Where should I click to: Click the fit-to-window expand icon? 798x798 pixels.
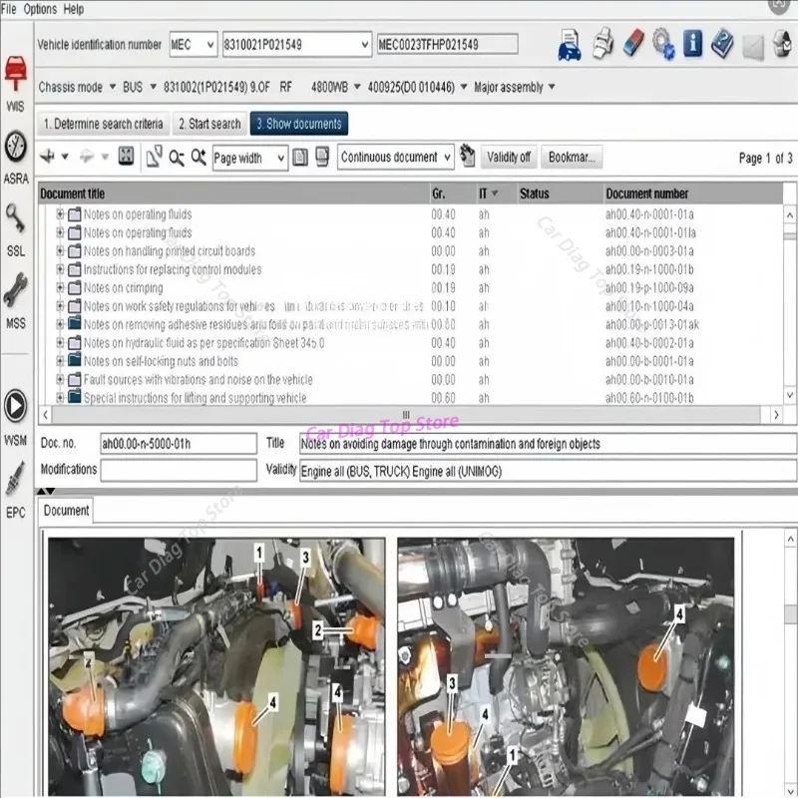click(x=126, y=156)
